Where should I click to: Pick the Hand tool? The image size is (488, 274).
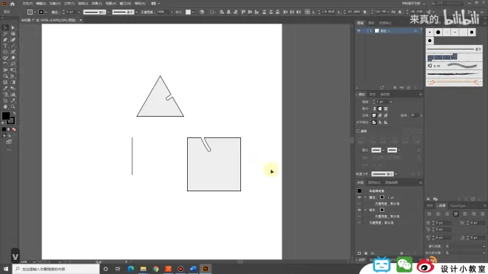tap(5, 106)
